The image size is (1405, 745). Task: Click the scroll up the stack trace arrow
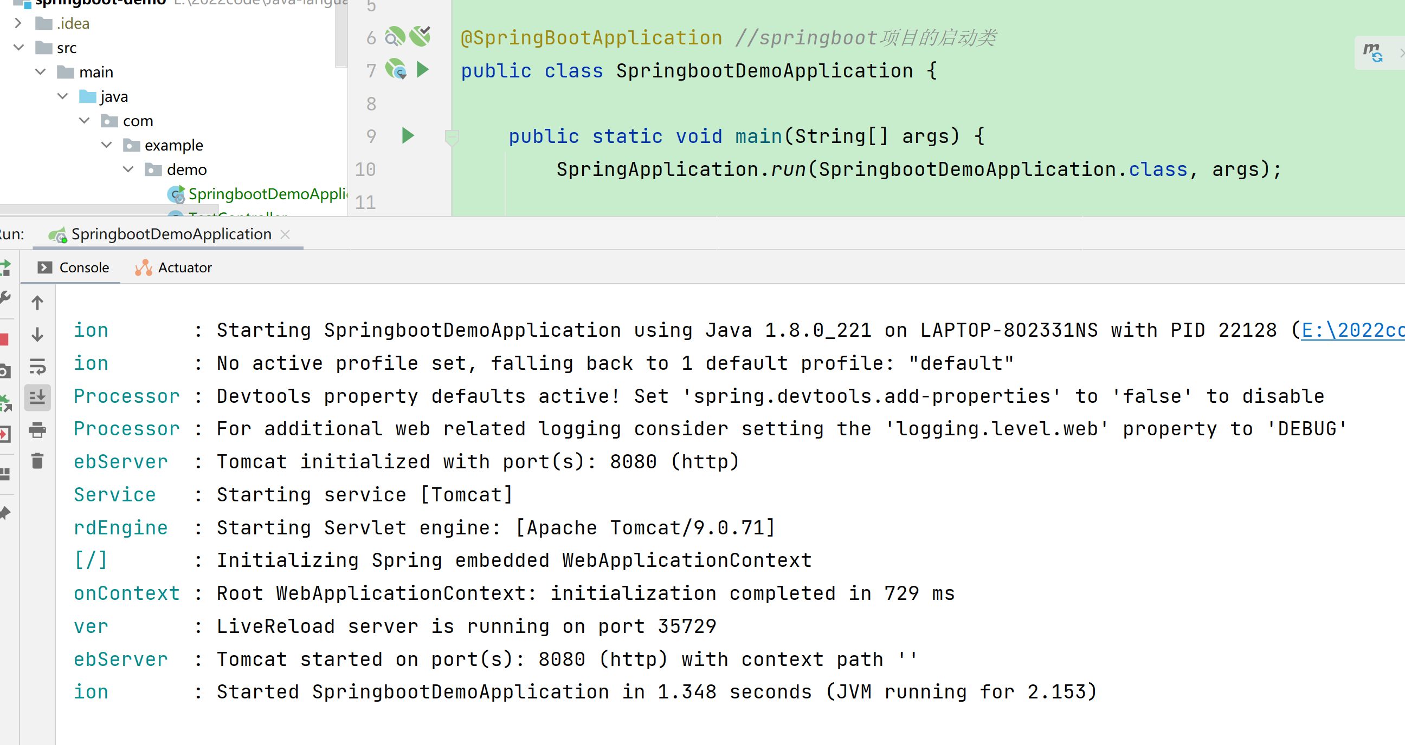(x=37, y=303)
